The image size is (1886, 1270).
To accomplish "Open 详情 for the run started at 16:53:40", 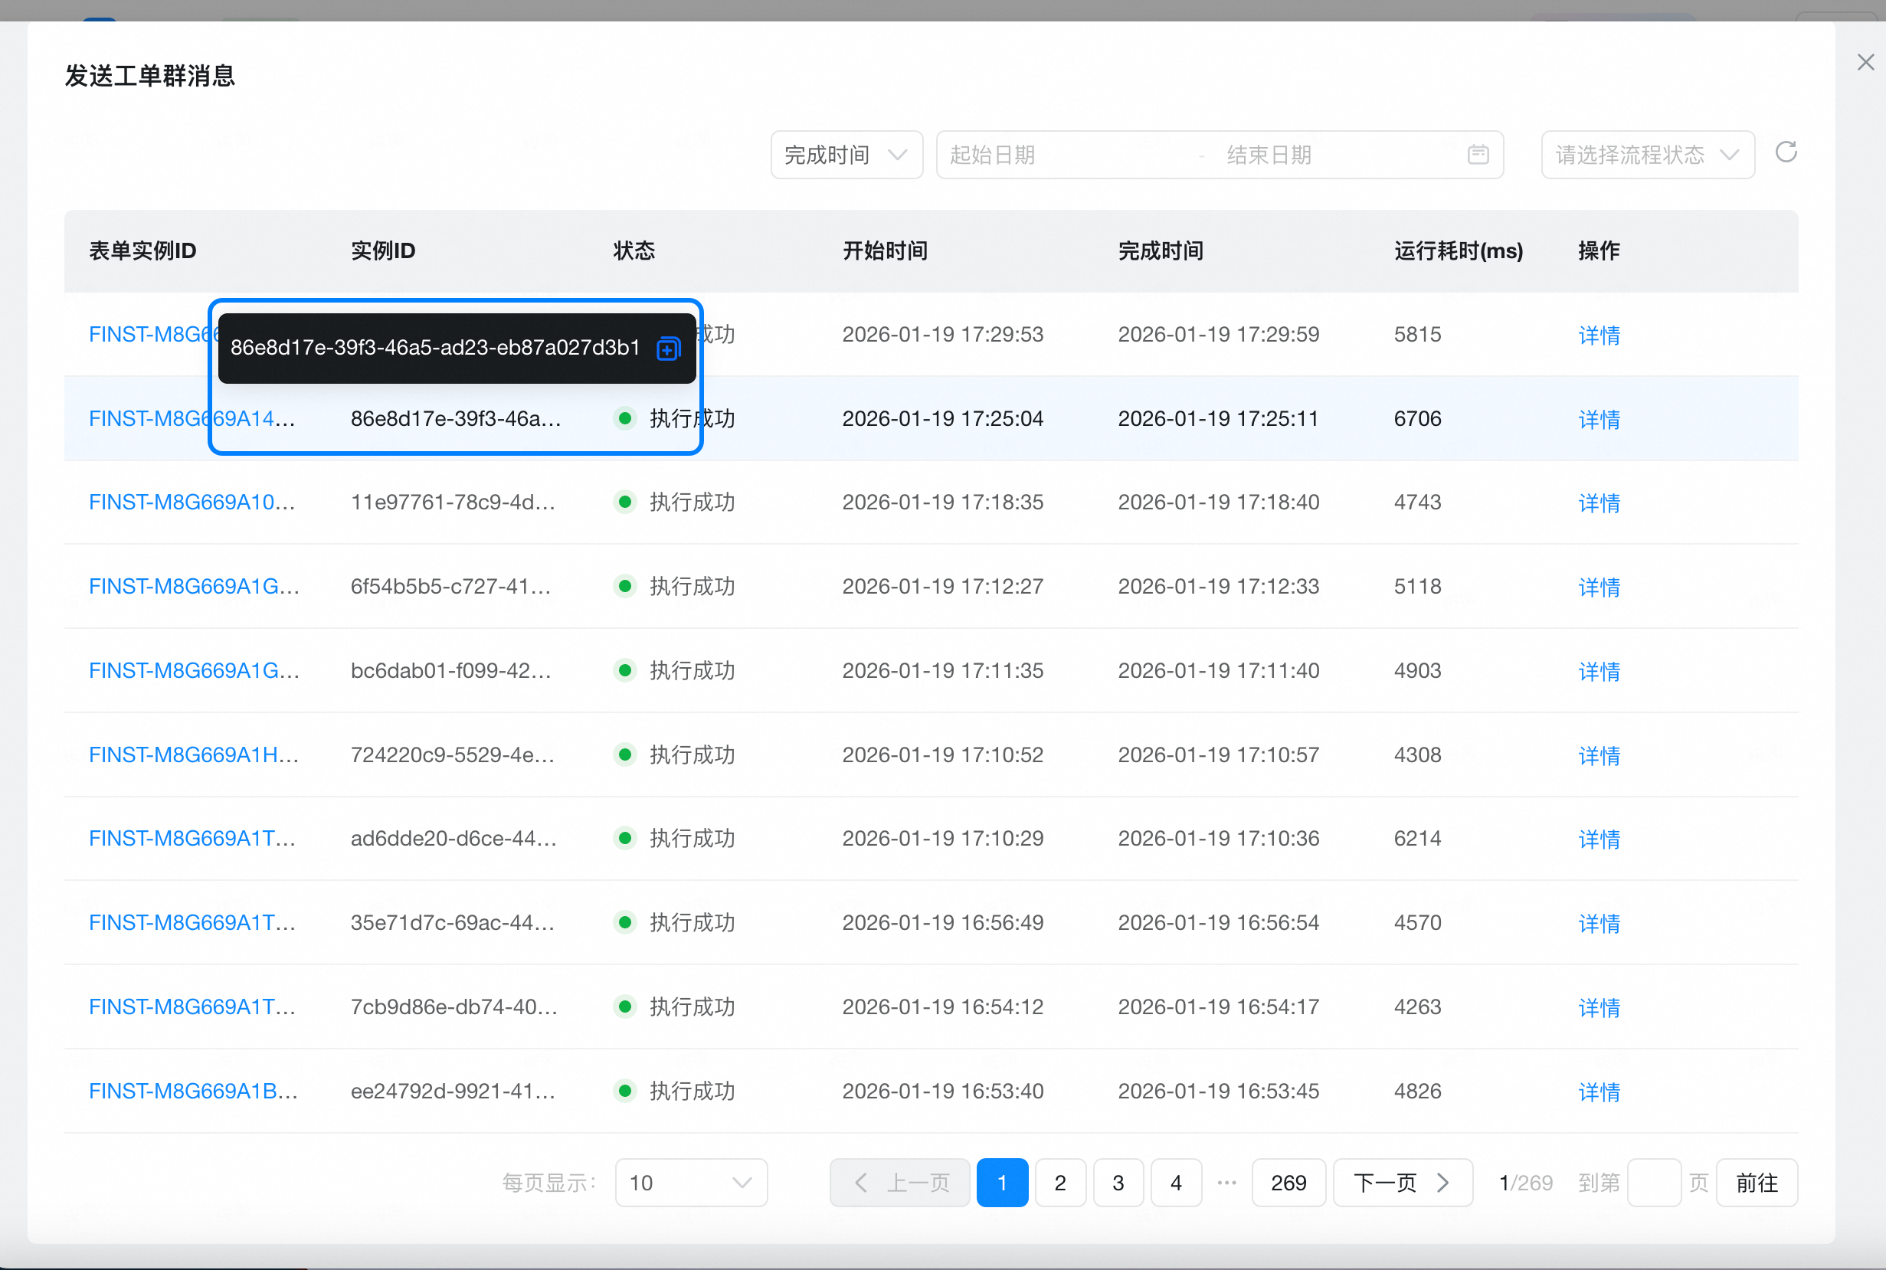I will [x=1599, y=1092].
